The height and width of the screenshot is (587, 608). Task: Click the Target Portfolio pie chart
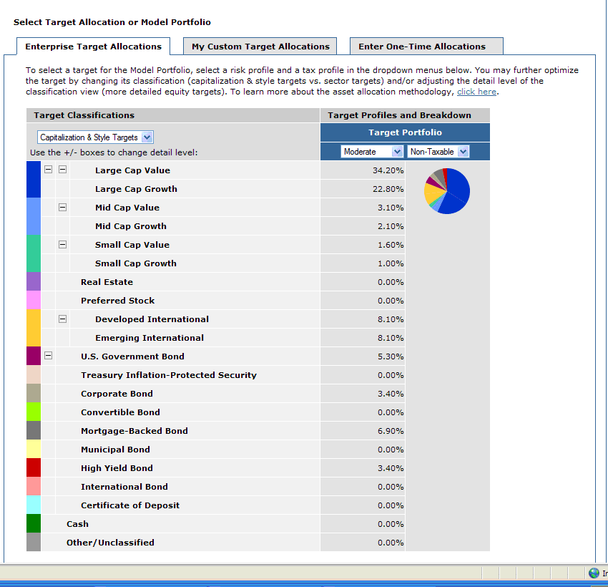point(447,191)
